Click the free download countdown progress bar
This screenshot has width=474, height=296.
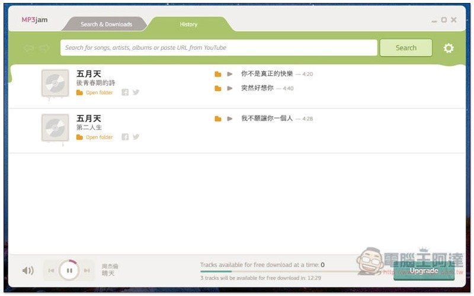coord(280,272)
